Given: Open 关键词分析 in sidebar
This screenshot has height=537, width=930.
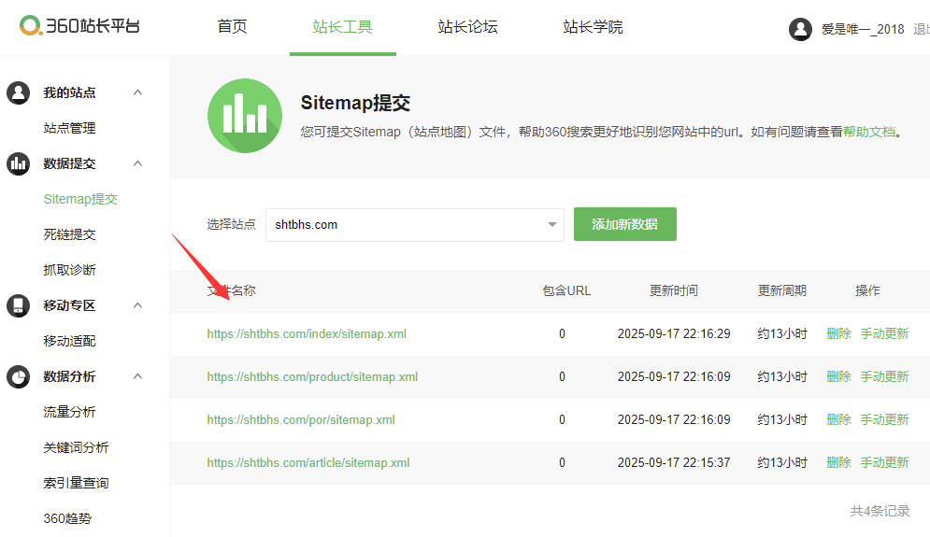Looking at the screenshot, I should click(76, 447).
